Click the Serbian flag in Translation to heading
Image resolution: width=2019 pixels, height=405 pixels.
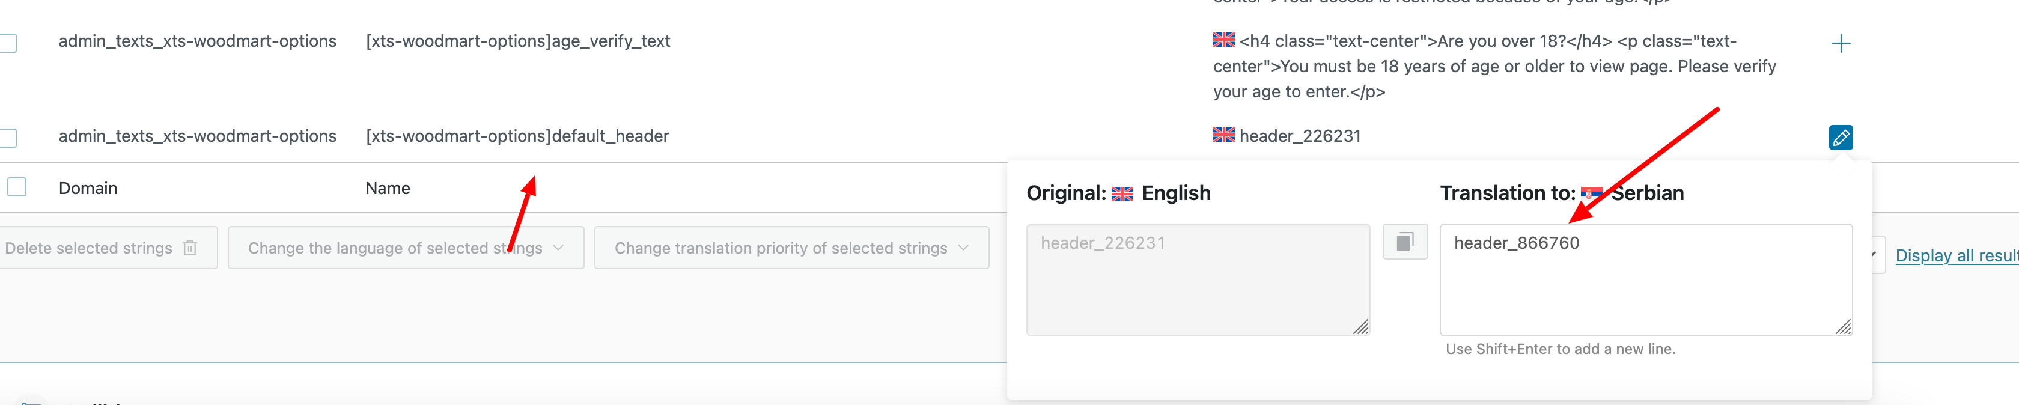click(1591, 193)
